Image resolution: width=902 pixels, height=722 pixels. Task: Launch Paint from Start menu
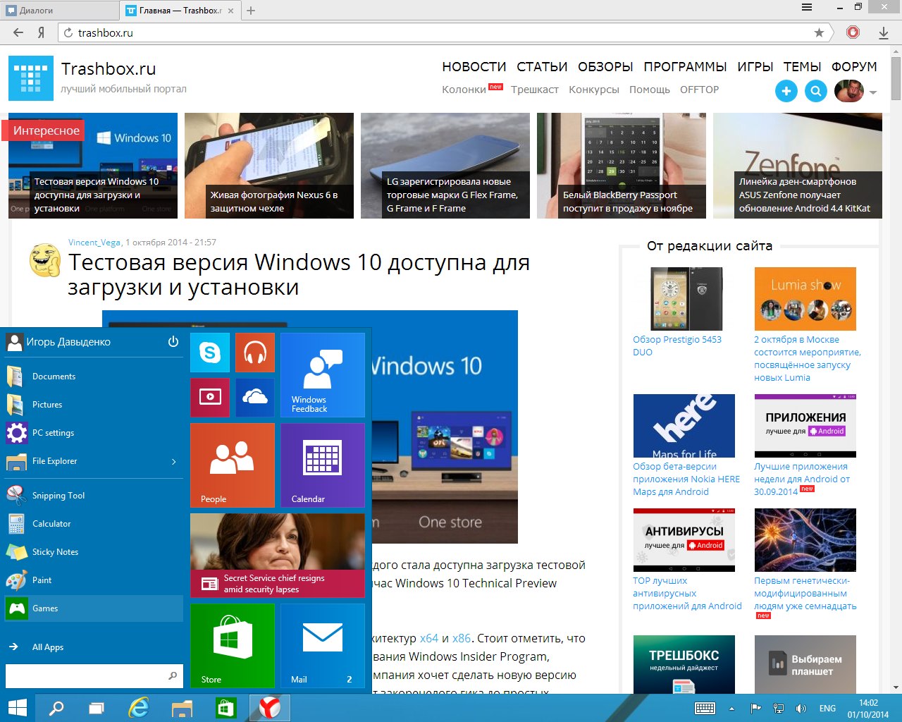pos(93,580)
